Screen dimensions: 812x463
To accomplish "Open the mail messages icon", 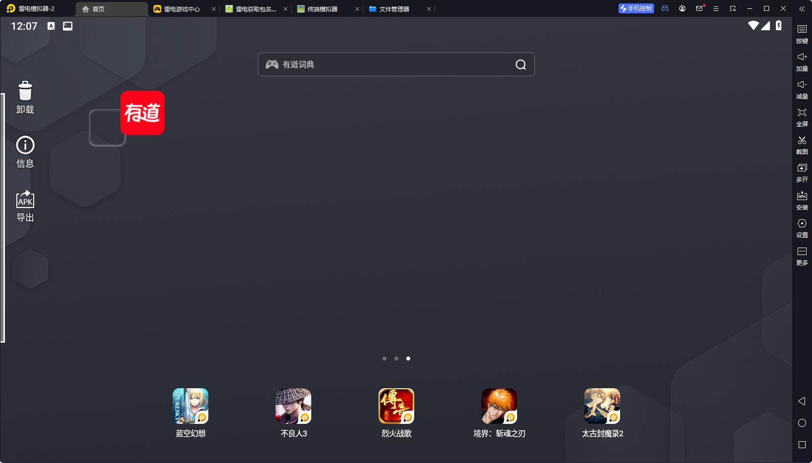I will point(699,8).
